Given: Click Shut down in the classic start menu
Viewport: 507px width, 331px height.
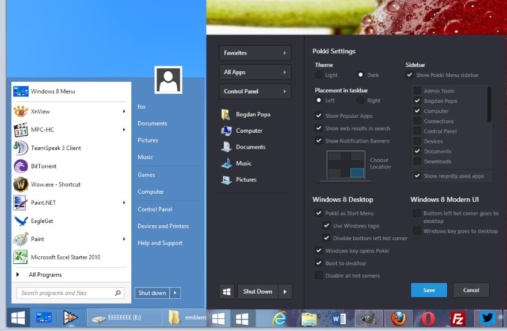Looking at the screenshot, I should 153,293.
